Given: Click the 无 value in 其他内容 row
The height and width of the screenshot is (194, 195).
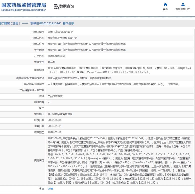Looking at the screenshot, I should [49, 102].
